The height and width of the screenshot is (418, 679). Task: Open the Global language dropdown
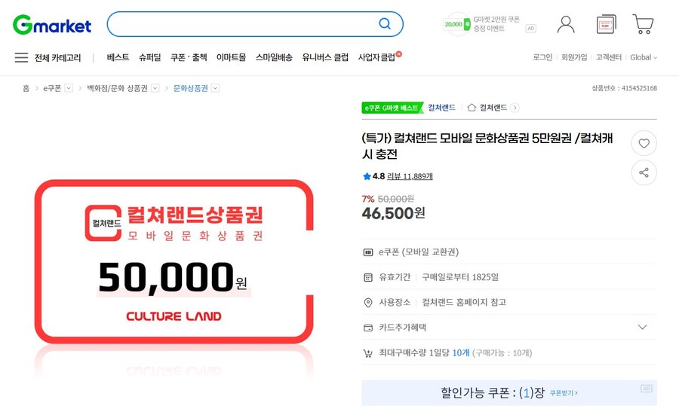pos(644,57)
